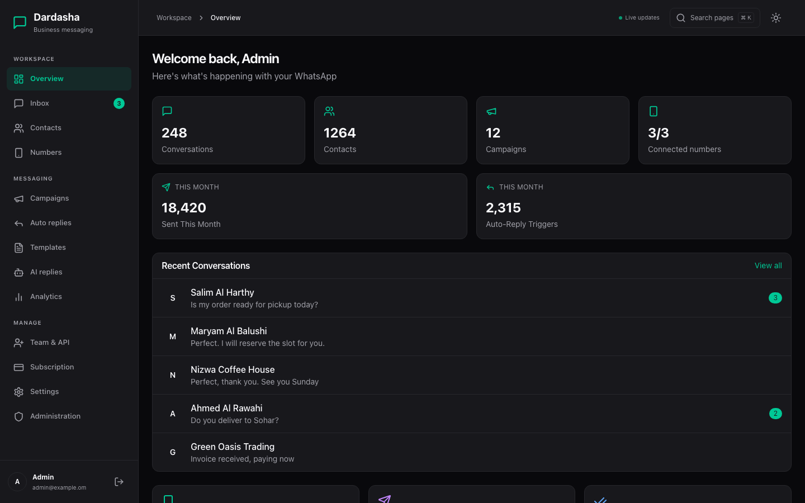This screenshot has height=503, width=805.
Task: Go to Subscription page
Action: (x=69, y=367)
